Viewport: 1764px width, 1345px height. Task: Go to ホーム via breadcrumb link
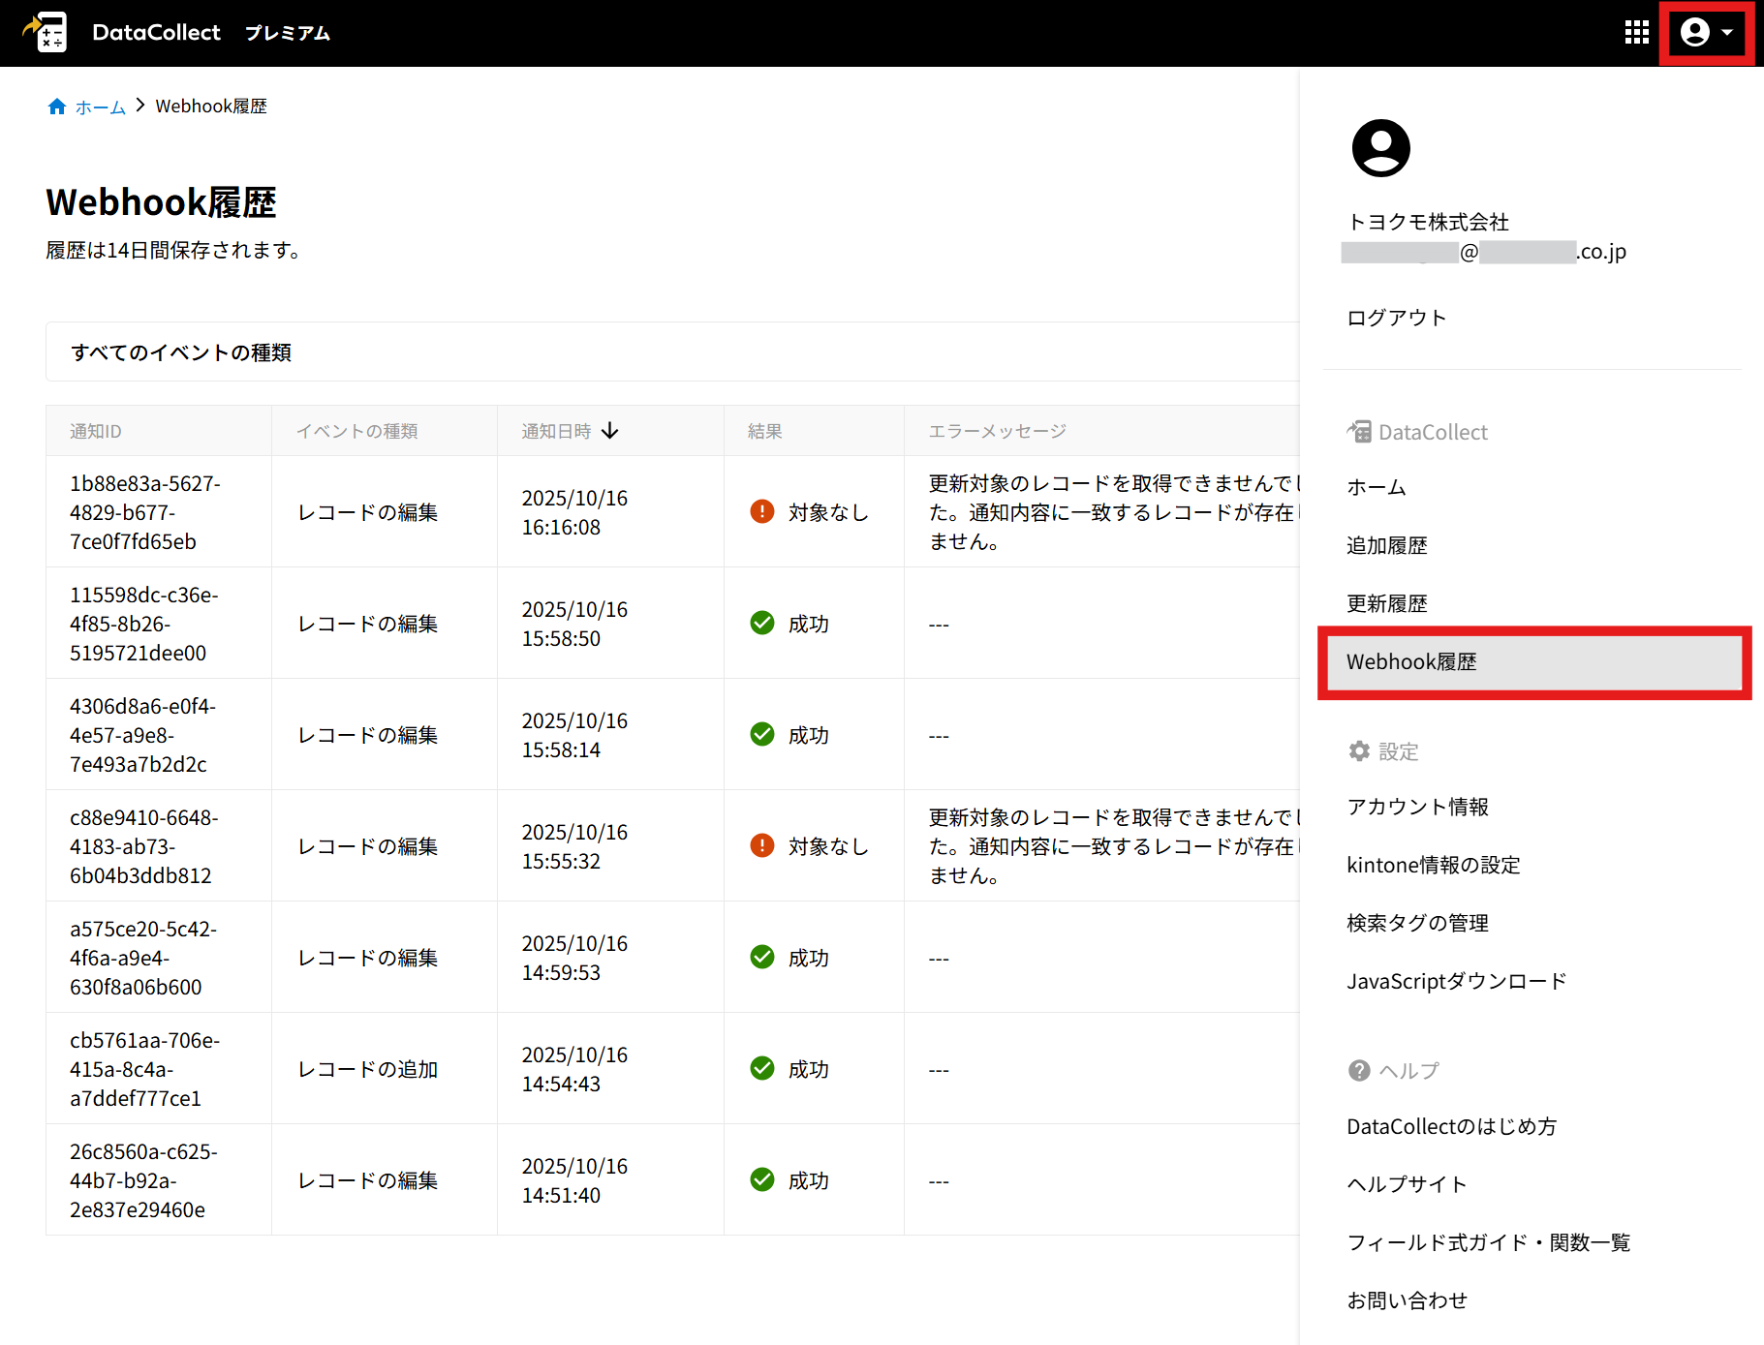pyautogui.click(x=101, y=107)
